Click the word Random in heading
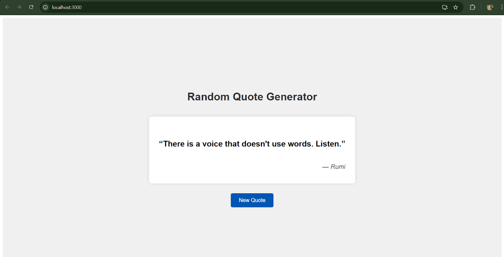 (208, 97)
